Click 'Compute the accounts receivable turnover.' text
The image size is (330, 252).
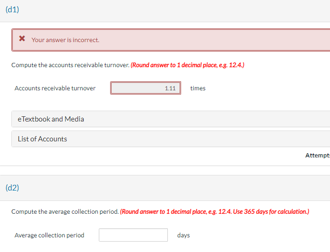coord(70,65)
